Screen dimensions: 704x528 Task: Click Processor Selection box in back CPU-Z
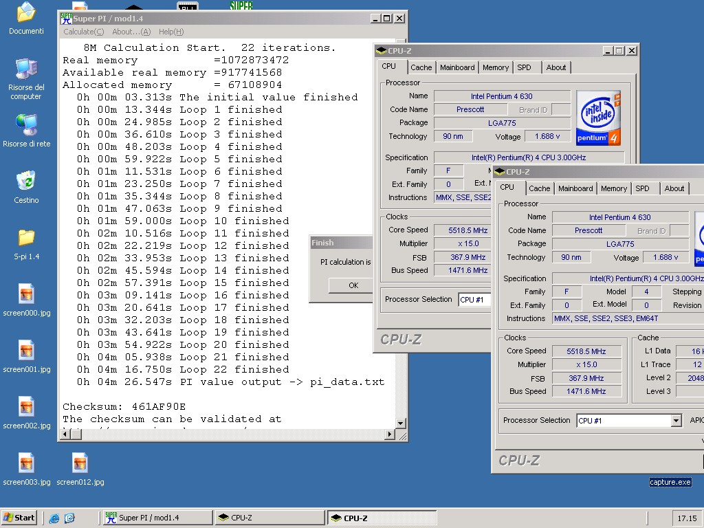click(x=474, y=300)
